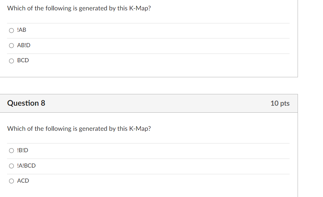Click the "BCD" answer label text

(x=23, y=61)
